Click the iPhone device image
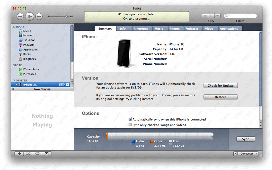Image resolution: width=272 pixels, height=170 pixels. click(124, 53)
